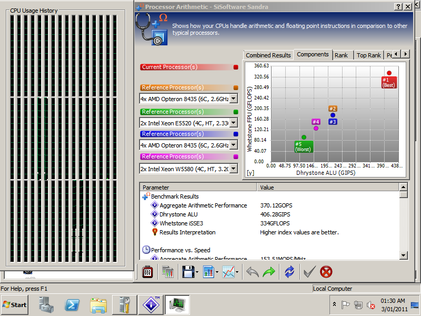Open Windows Explorer folder icon in taskbar
This screenshot has height=316, width=421.
pyautogui.click(x=98, y=305)
